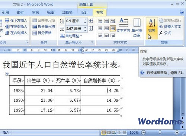Click Convert to Text (转换为文本)
This screenshot has width=186, height=136.
pyautogui.click(x=170, y=26)
